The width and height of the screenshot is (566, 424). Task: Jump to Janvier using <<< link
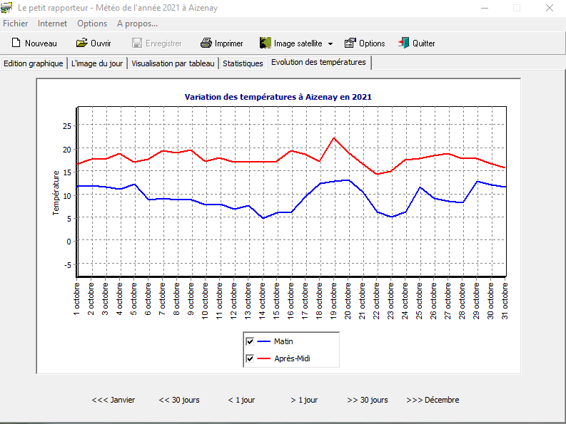pos(113,400)
